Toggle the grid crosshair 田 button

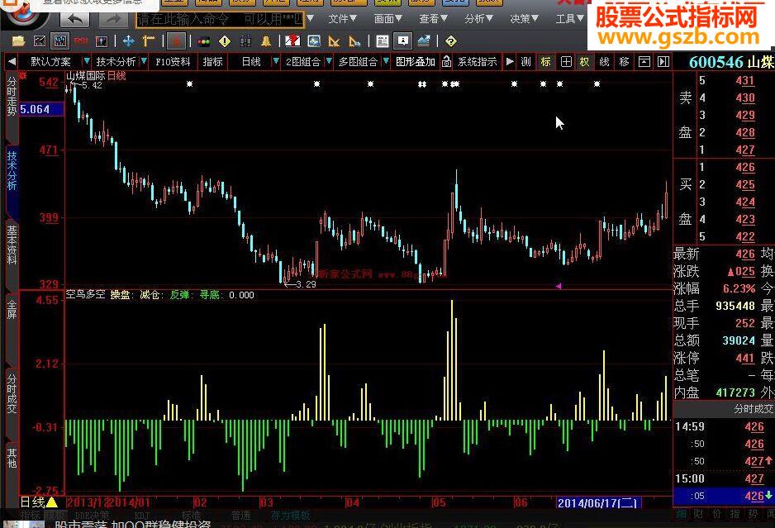click(x=566, y=62)
